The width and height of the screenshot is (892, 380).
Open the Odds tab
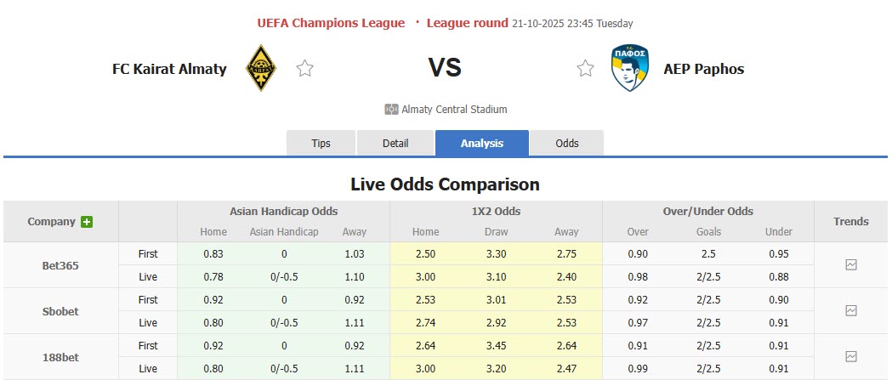[567, 143]
